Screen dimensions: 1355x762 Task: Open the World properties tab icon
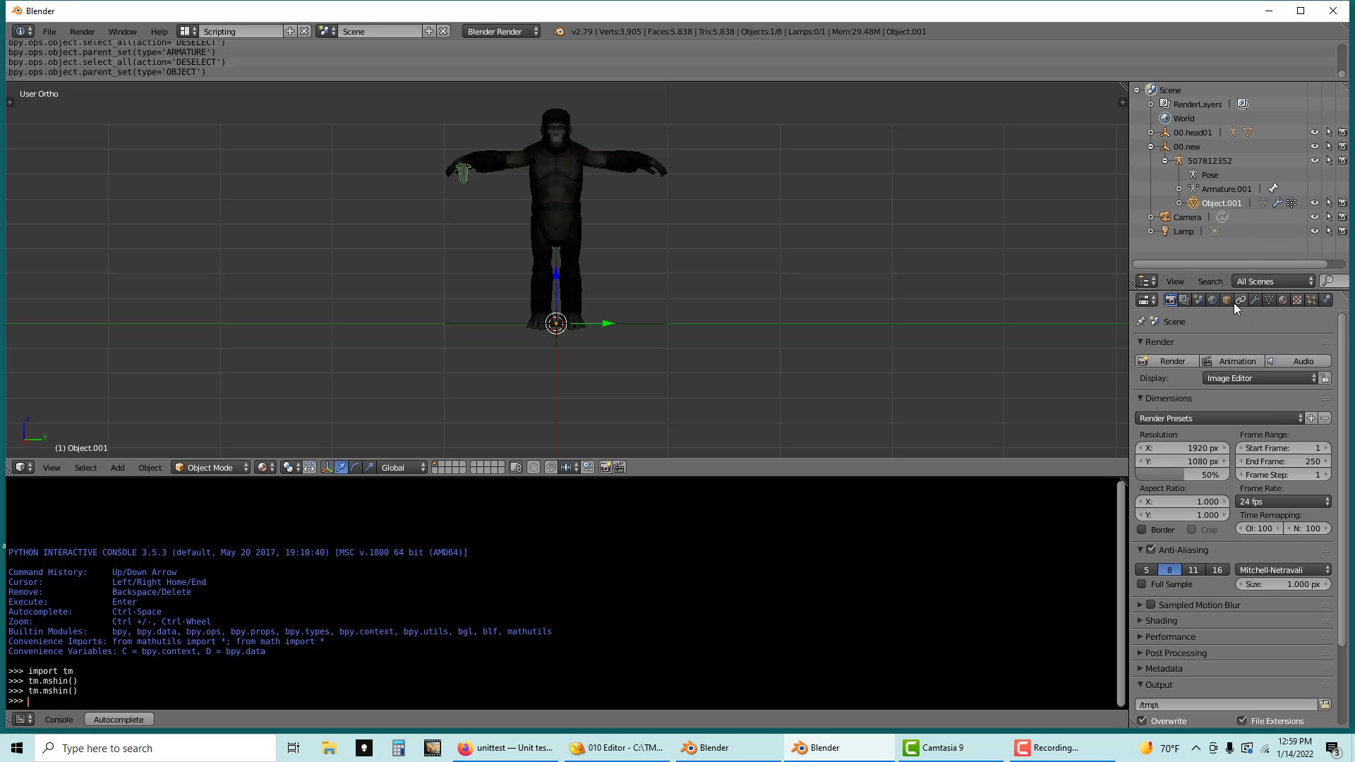click(x=1212, y=300)
